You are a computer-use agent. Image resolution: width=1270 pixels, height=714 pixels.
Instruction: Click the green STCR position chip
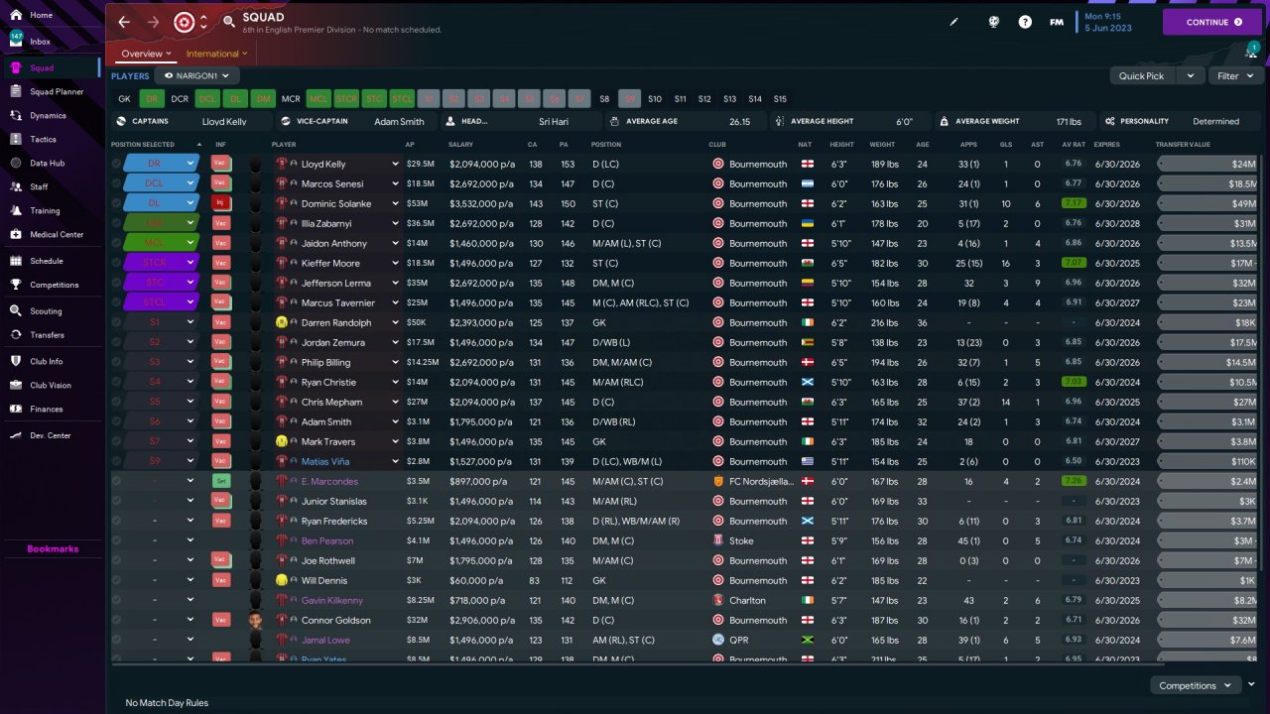coord(346,99)
